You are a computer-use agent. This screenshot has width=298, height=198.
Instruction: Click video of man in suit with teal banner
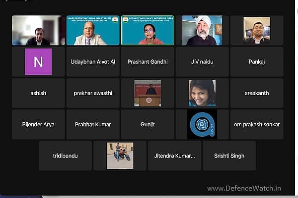tap(93, 31)
